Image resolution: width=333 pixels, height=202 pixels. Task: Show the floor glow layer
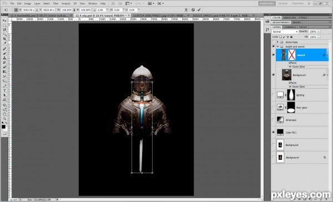[273, 108]
